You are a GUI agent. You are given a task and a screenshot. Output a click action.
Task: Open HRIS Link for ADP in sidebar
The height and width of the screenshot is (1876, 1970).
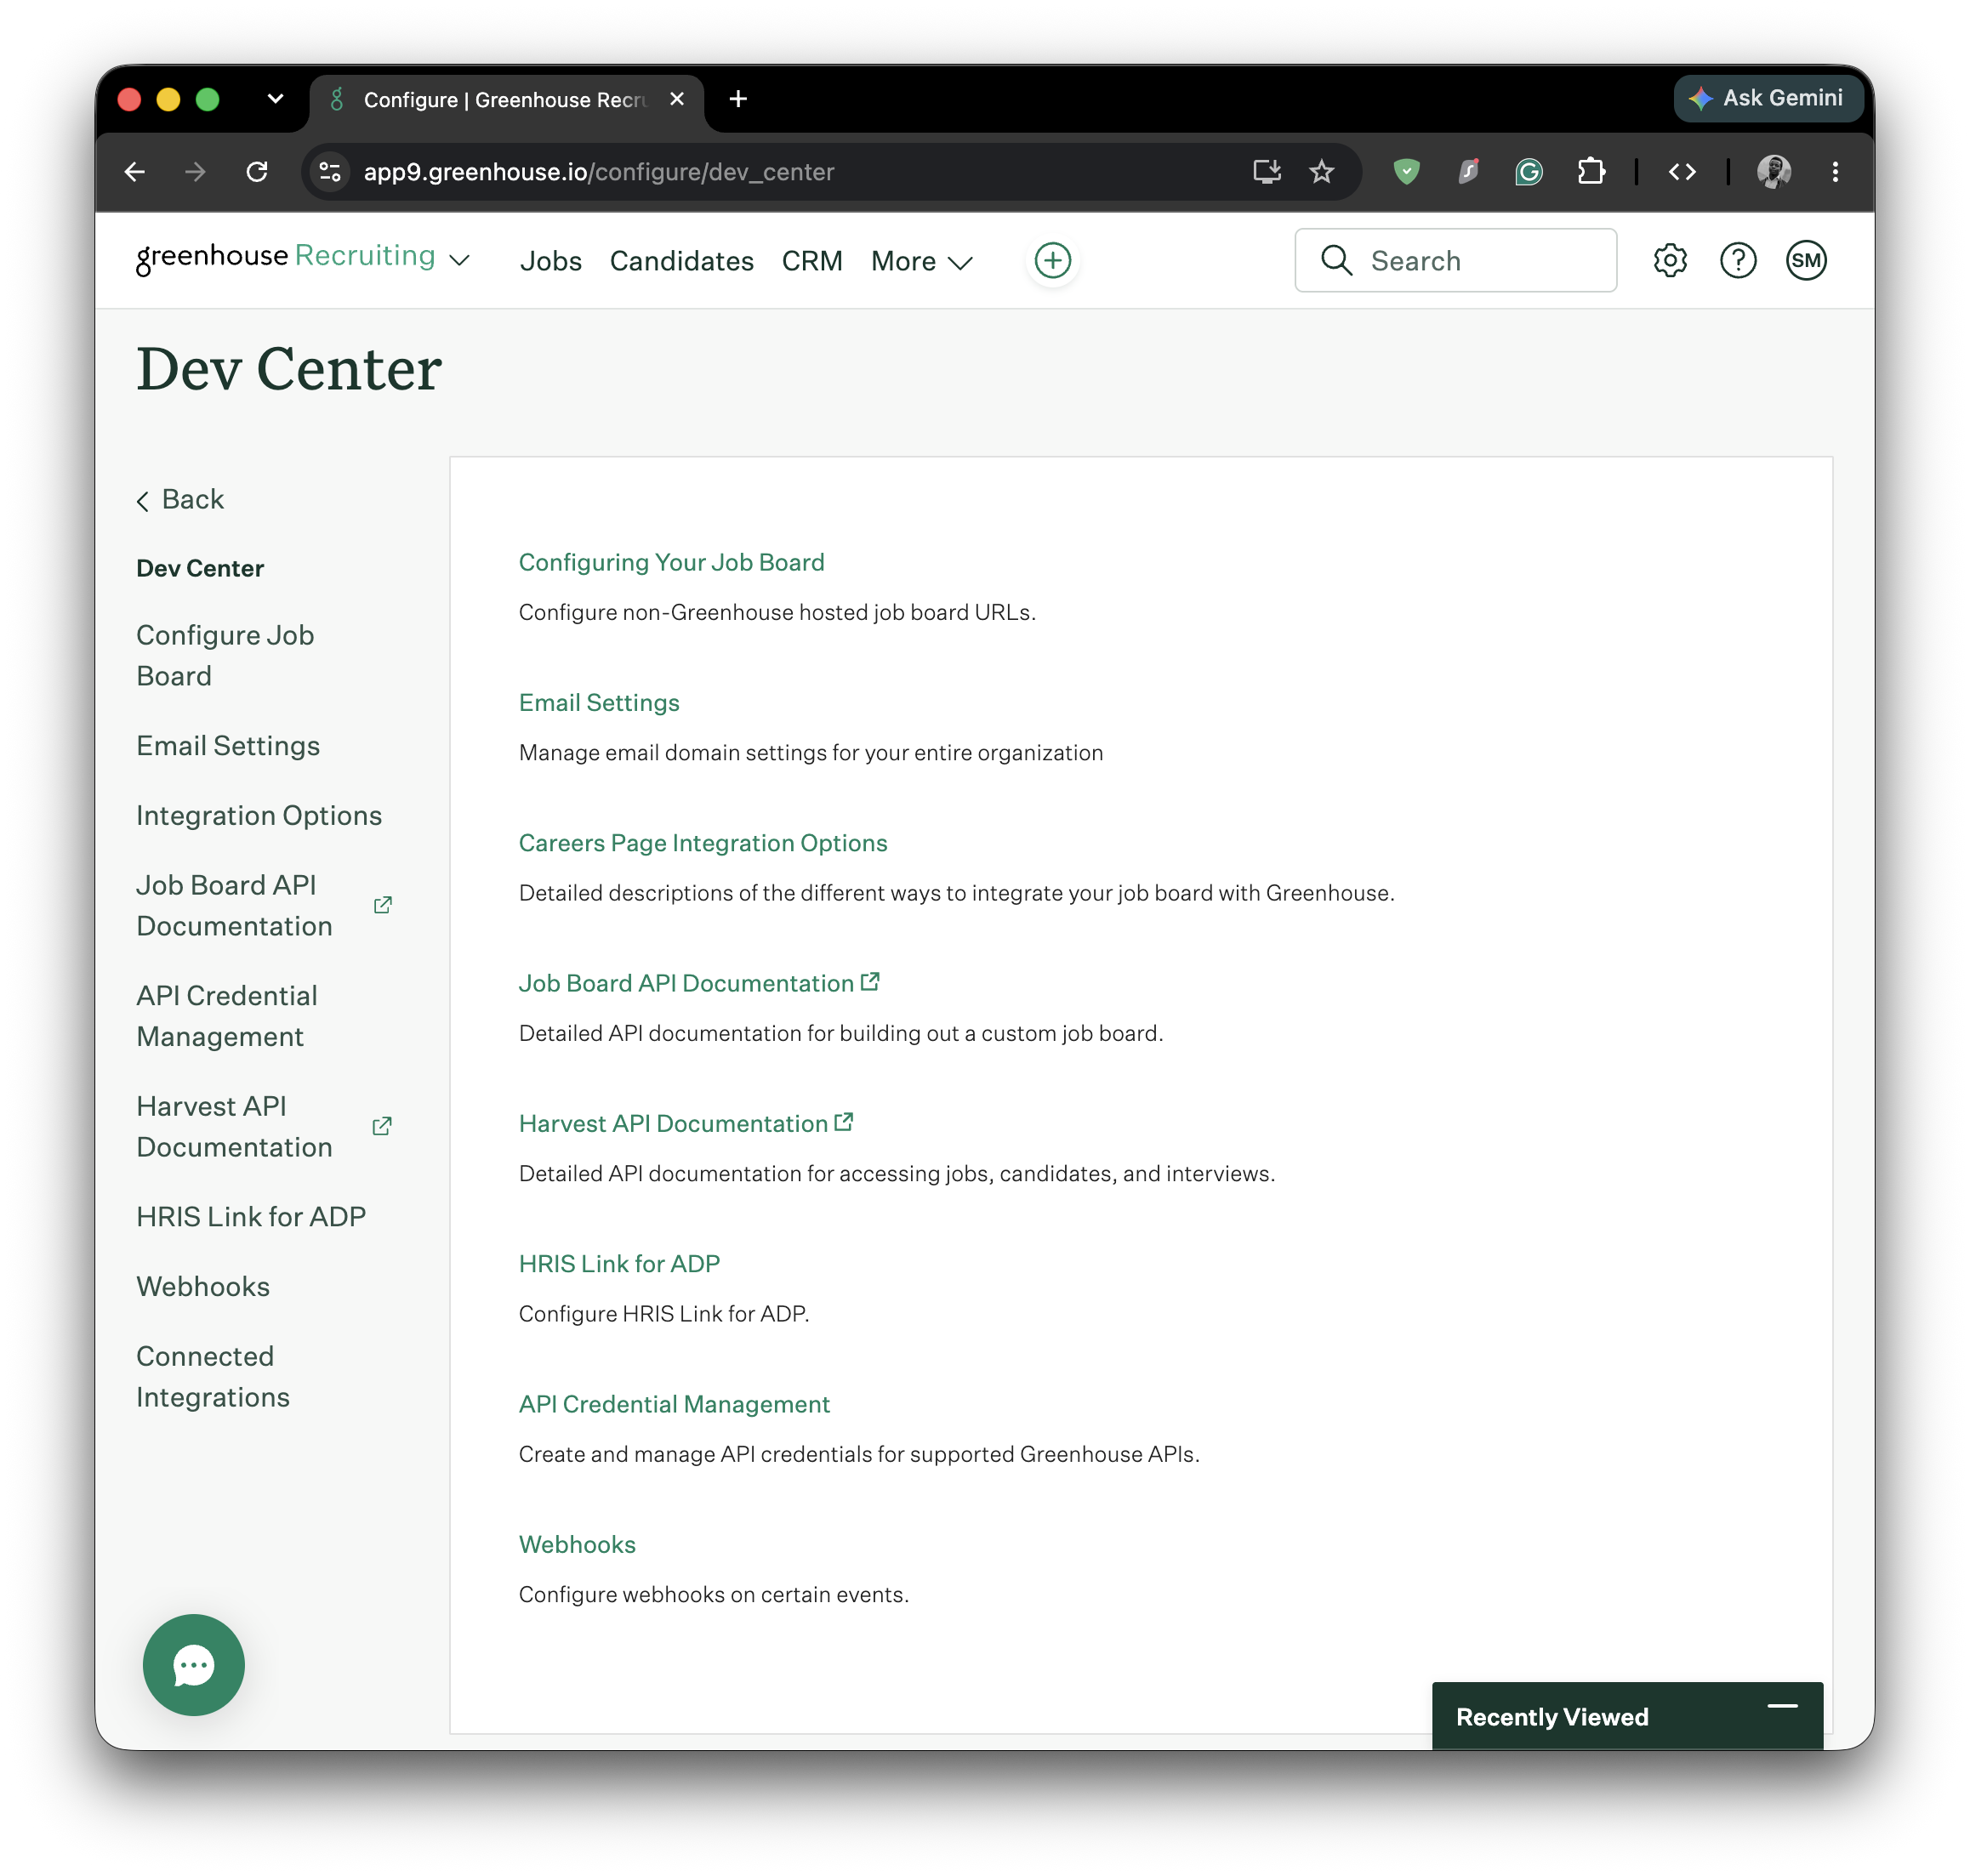point(251,1216)
